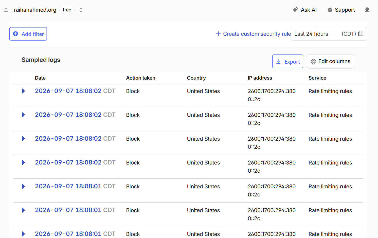
Task: Expand the last 18:08:02 log row
Action: click(x=24, y=162)
